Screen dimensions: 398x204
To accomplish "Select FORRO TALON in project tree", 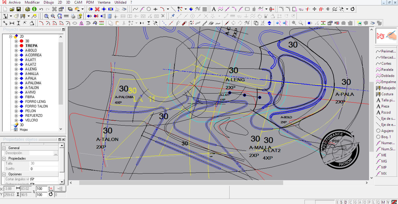I will [x=37, y=106].
